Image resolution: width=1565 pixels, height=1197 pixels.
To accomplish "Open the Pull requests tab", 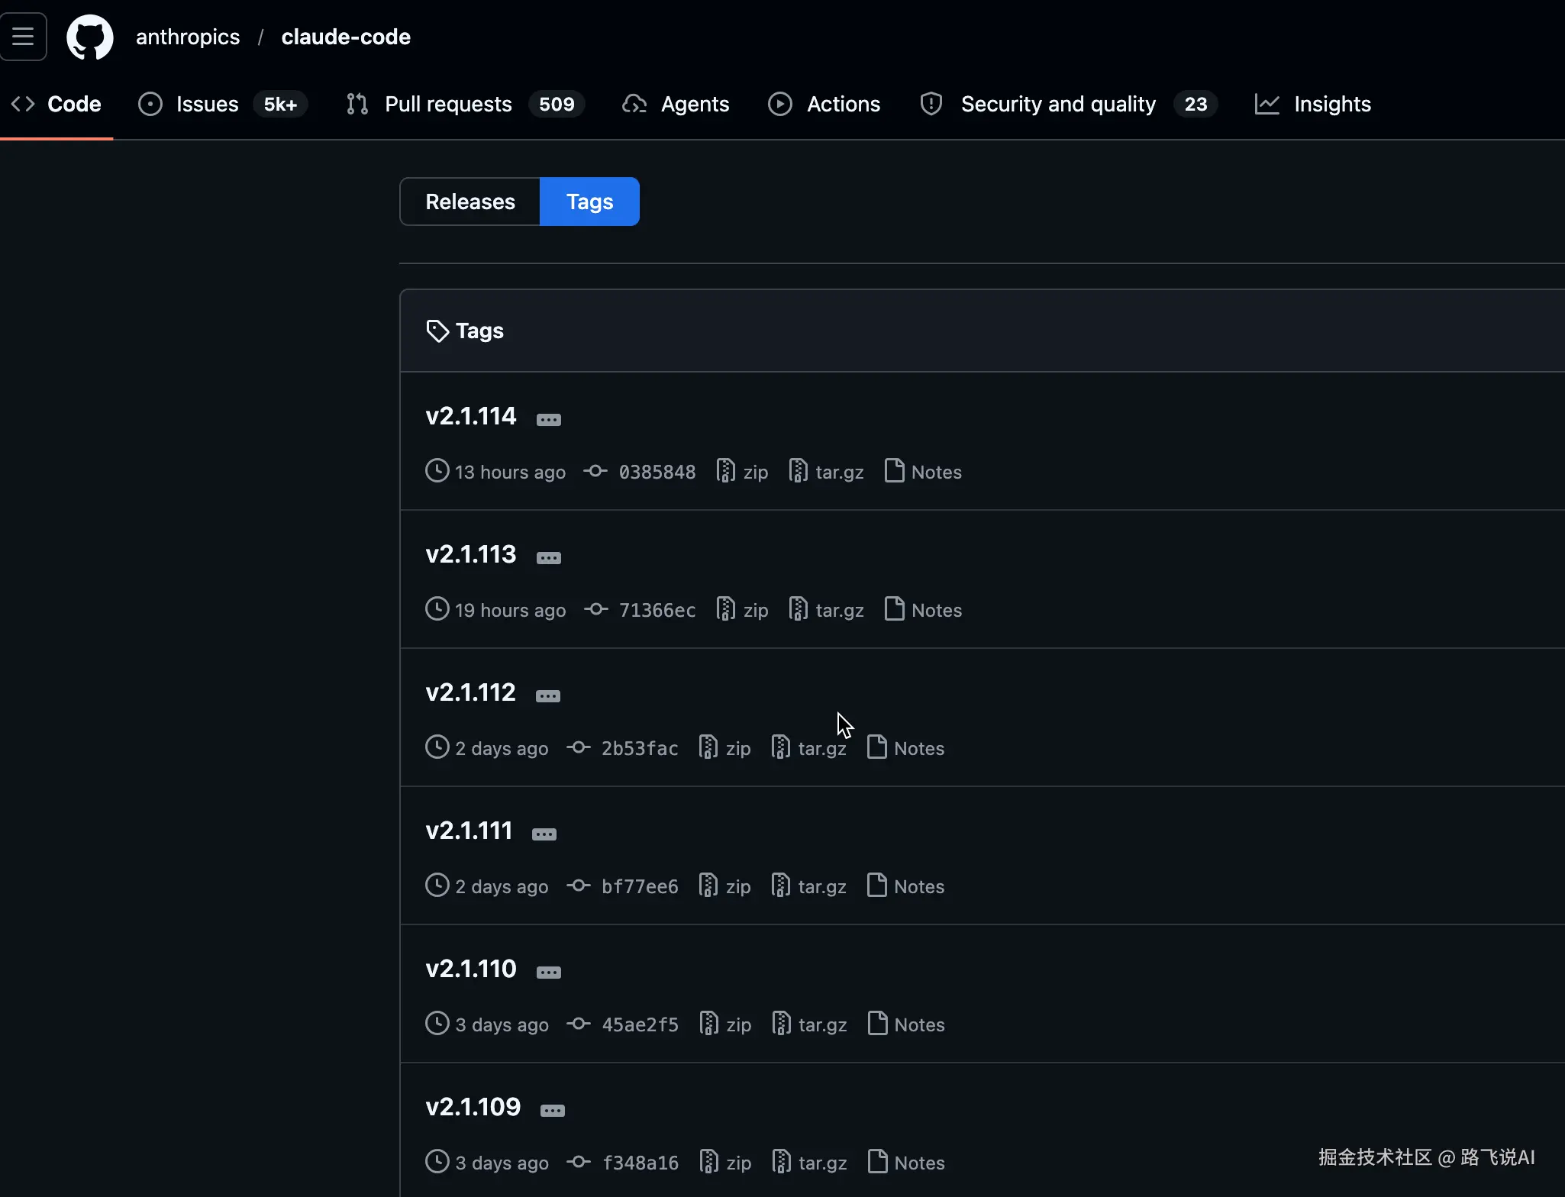I will click(x=448, y=104).
